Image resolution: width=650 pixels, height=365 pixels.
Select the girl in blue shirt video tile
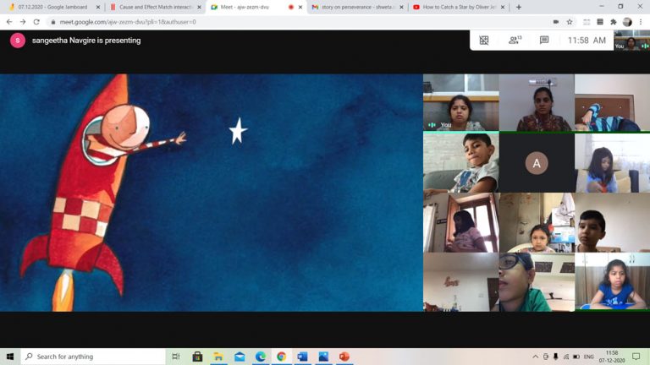pos(612,282)
